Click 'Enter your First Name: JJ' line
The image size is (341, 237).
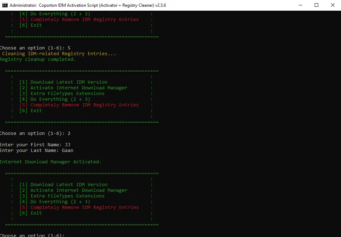pos(35,145)
